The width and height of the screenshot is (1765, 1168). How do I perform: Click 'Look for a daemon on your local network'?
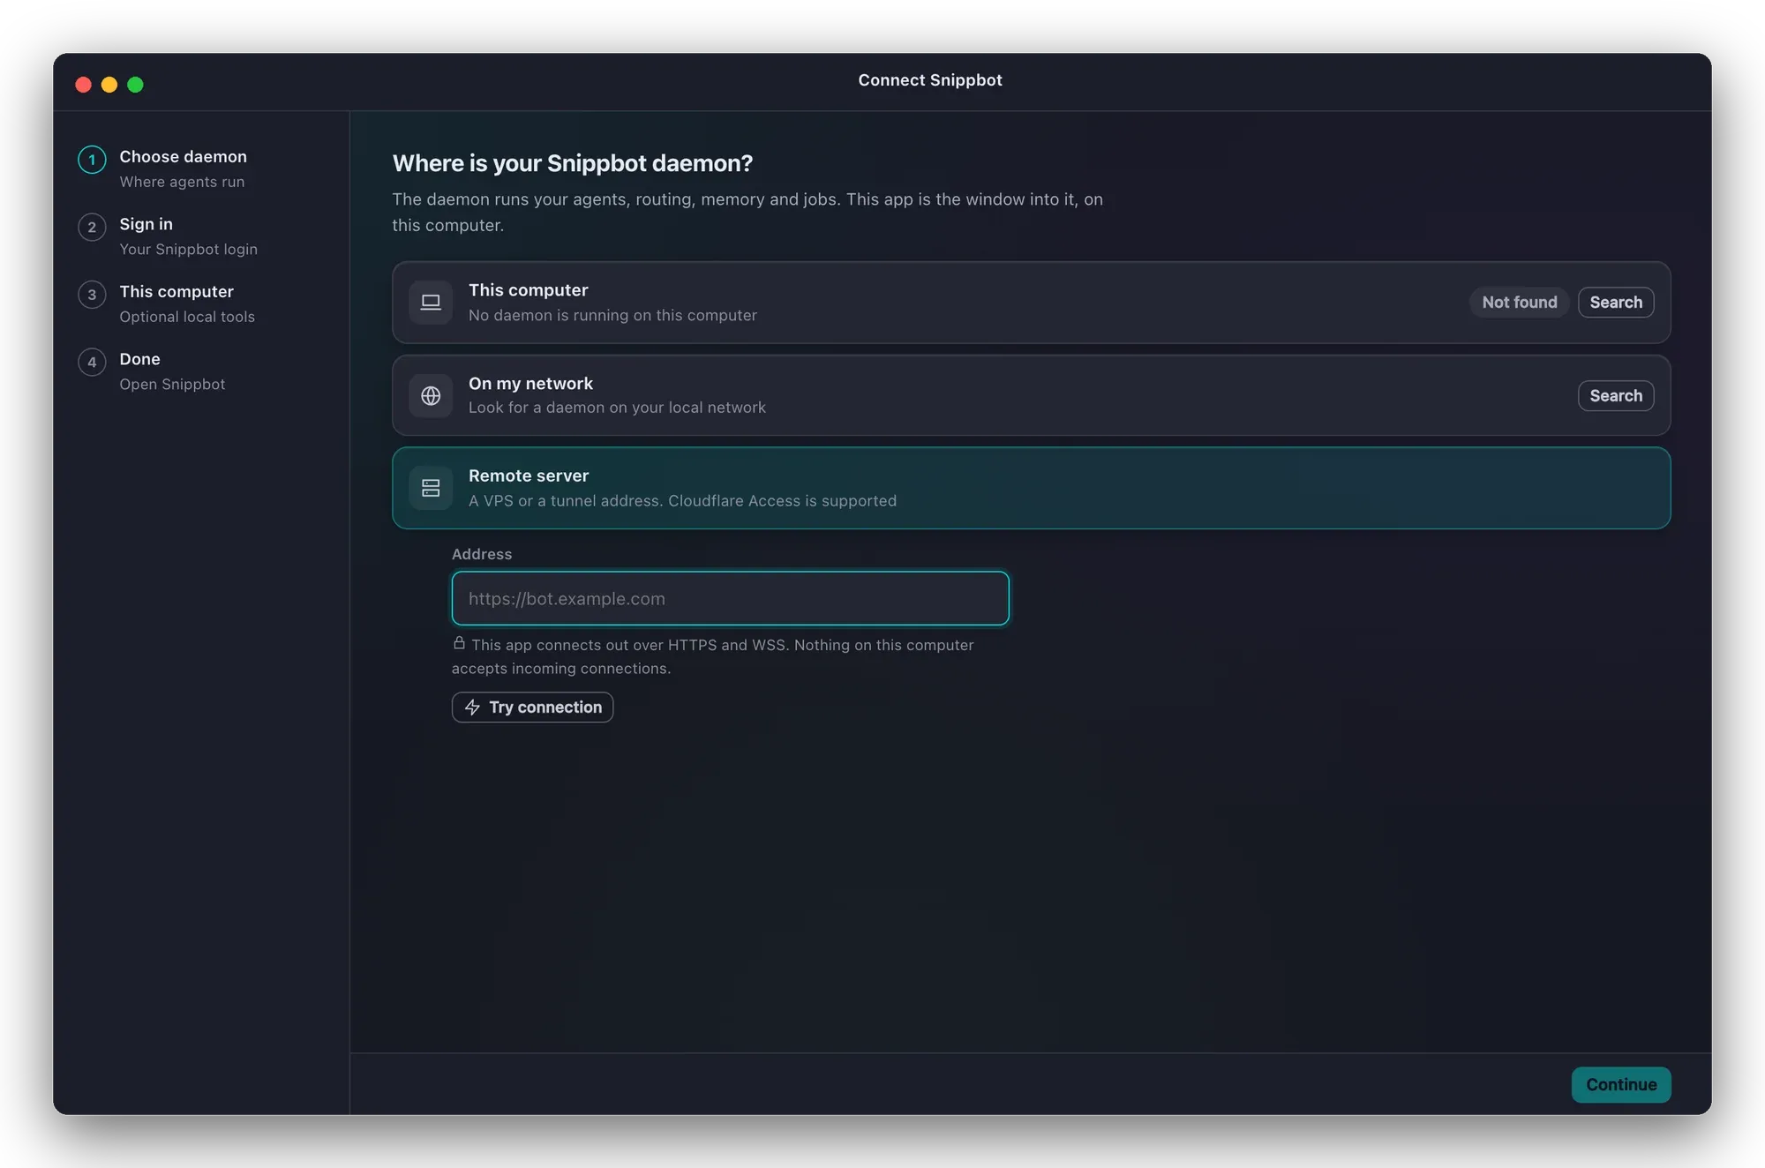(617, 408)
